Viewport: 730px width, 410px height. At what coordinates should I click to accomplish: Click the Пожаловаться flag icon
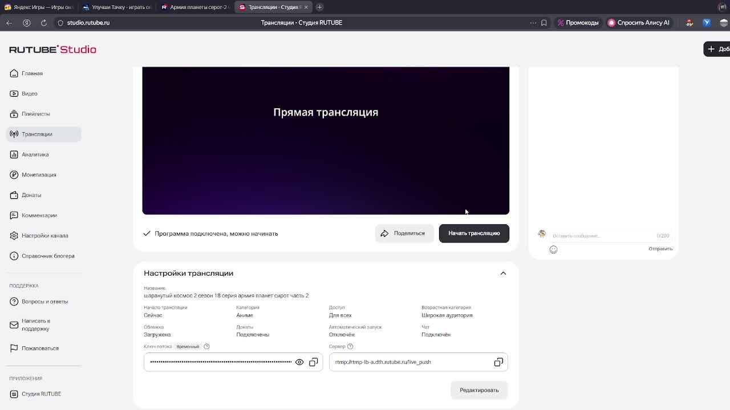tap(14, 348)
